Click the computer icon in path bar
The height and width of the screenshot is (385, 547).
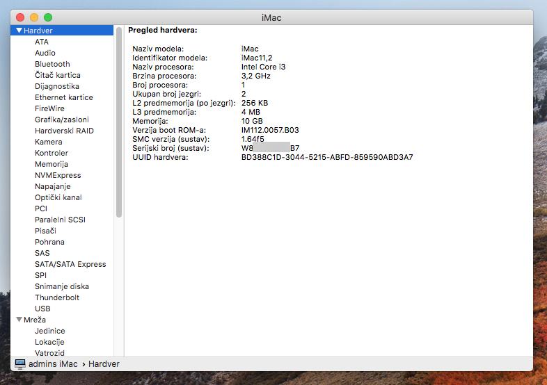[20, 364]
